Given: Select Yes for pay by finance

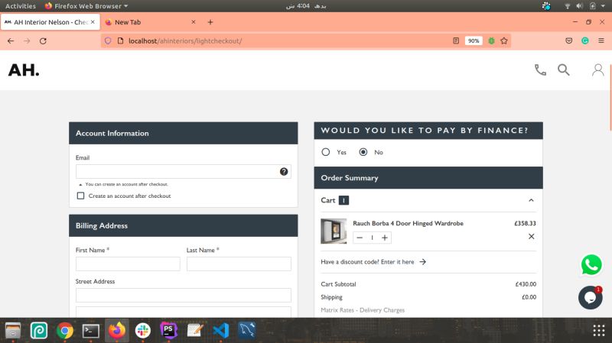Looking at the screenshot, I should 326,152.
